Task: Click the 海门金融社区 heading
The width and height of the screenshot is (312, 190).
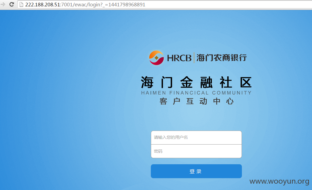Action: click(196, 82)
